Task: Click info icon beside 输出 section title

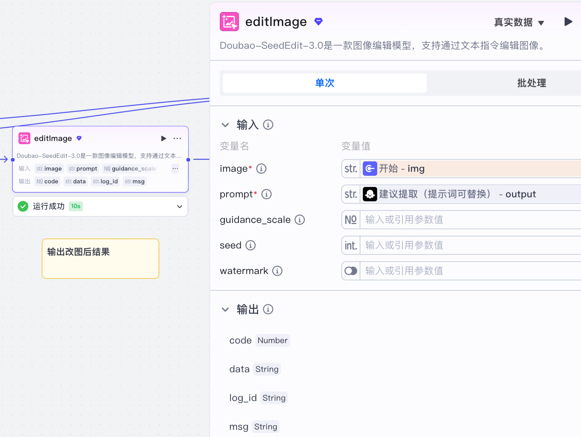Action: [268, 310]
